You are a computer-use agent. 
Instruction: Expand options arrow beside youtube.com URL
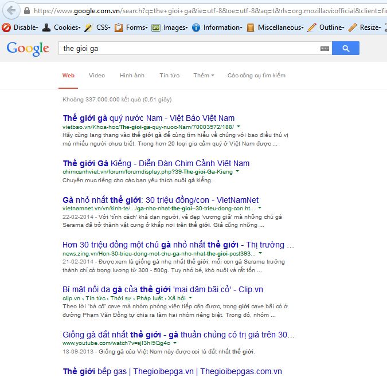[175, 343]
